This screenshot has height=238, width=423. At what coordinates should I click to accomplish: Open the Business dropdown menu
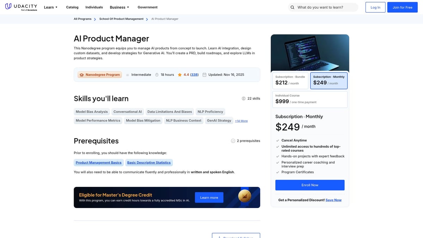click(119, 7)
